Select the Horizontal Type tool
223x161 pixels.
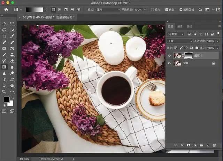point(5,79)
